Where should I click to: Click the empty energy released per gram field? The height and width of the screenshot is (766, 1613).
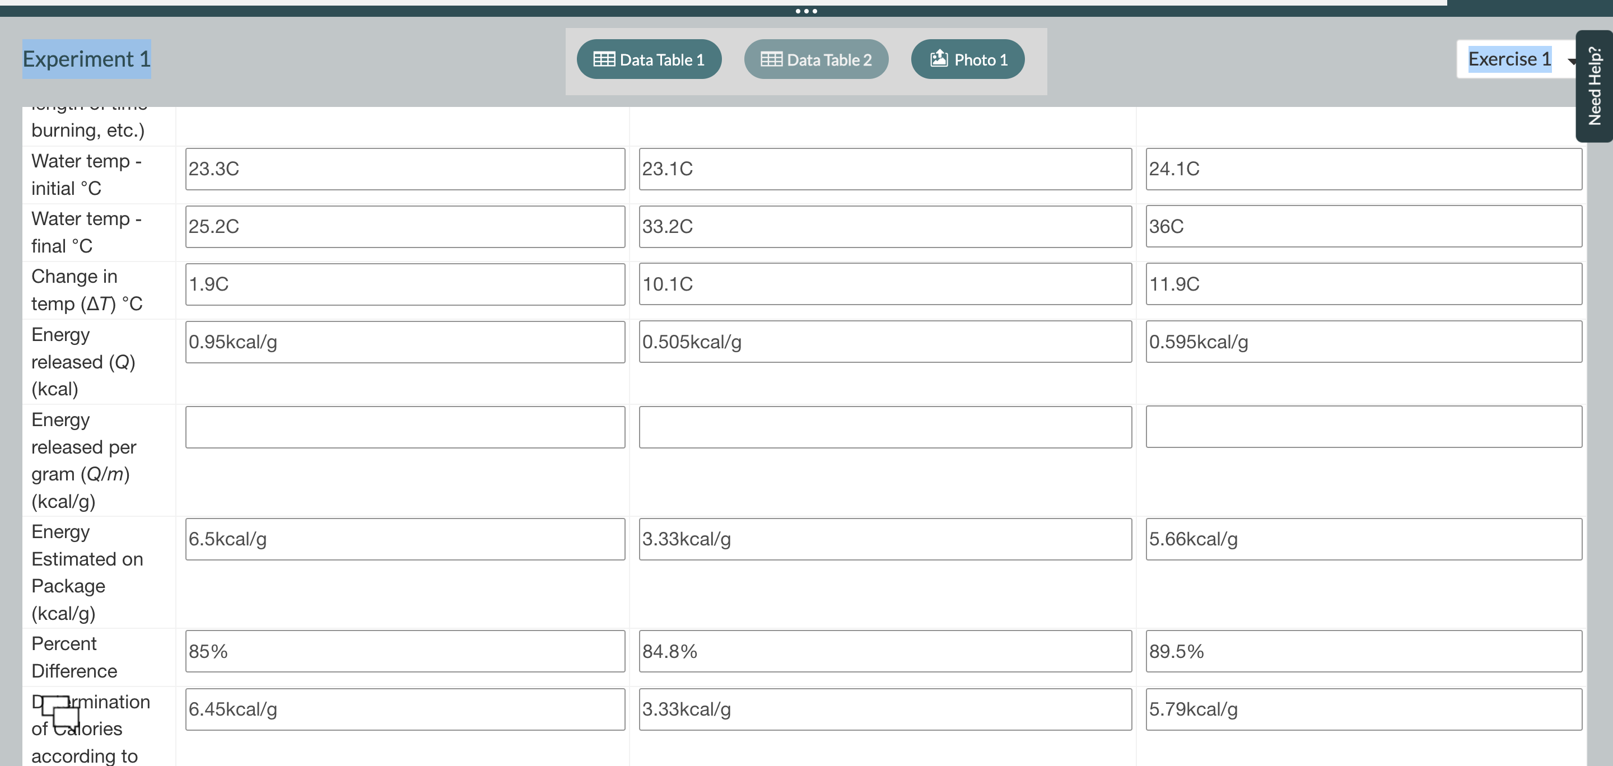click(404, 427)
